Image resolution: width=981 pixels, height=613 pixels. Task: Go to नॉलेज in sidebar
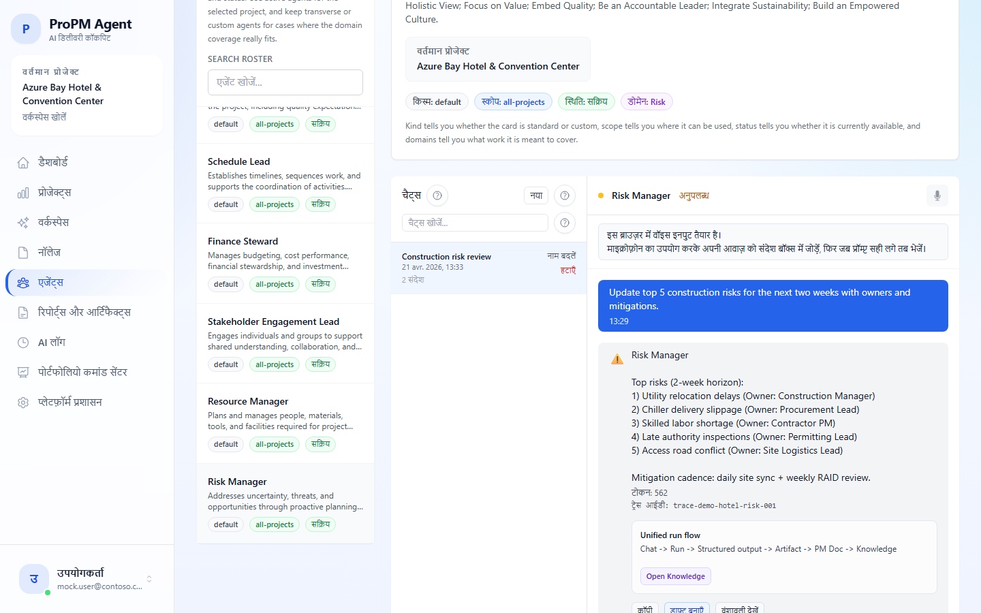coord(49,253)
